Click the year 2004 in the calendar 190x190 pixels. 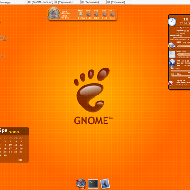point(14,132)
